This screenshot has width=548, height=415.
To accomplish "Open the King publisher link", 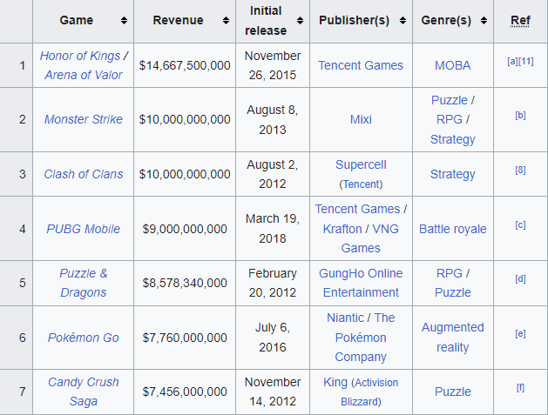I will 335,383.
